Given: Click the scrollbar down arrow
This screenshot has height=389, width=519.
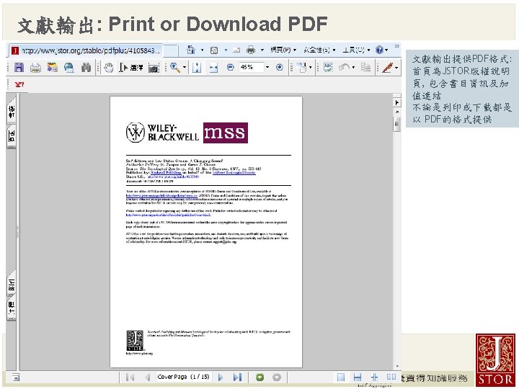Looking at the screenshot, I should tap(396, 367).
